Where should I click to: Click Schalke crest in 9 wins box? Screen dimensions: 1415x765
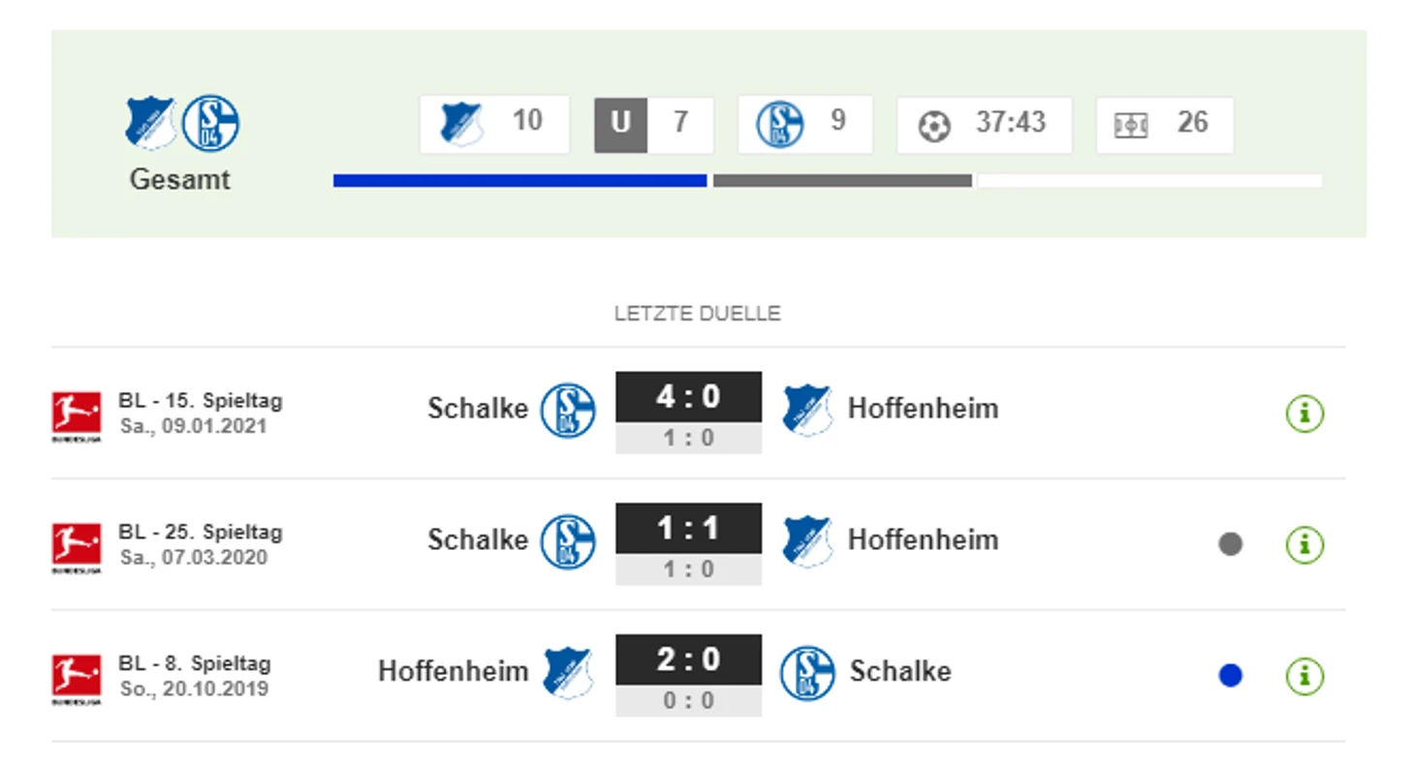(x=780, y=124)
